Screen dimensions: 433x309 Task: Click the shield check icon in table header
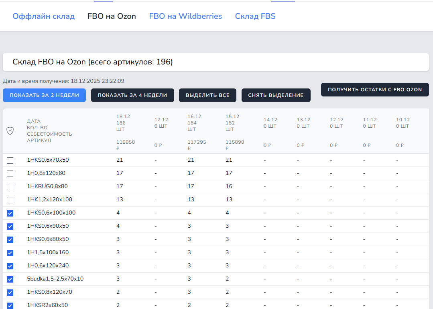point(10,131)
